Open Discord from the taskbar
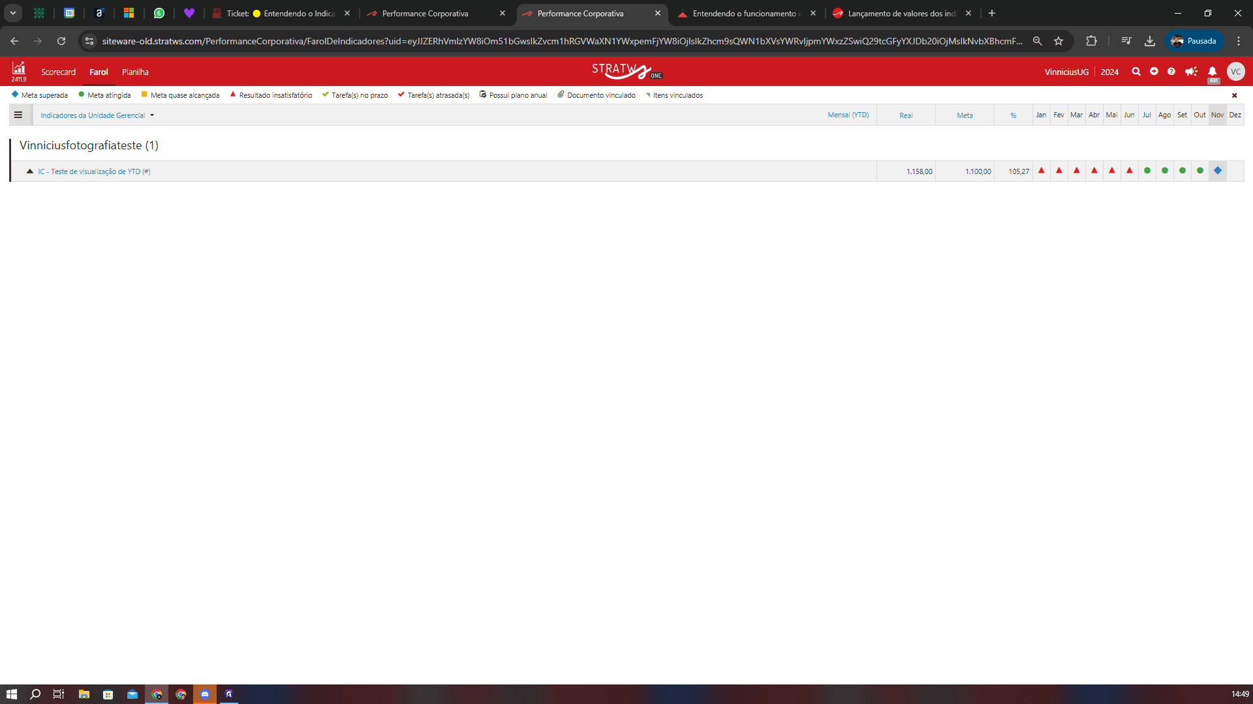The width and height of the screenshot is (1253, 704). pyautogui.click(x=205, y=694)
